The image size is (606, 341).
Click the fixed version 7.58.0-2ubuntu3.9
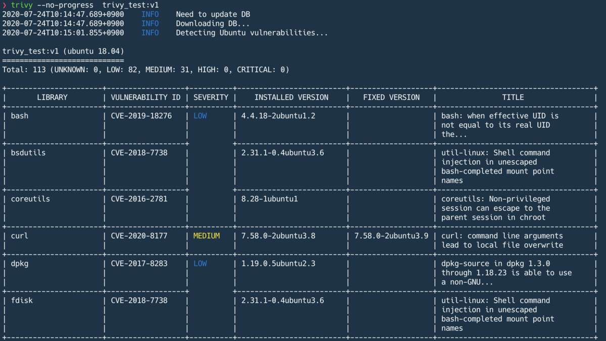pos(391,236)
